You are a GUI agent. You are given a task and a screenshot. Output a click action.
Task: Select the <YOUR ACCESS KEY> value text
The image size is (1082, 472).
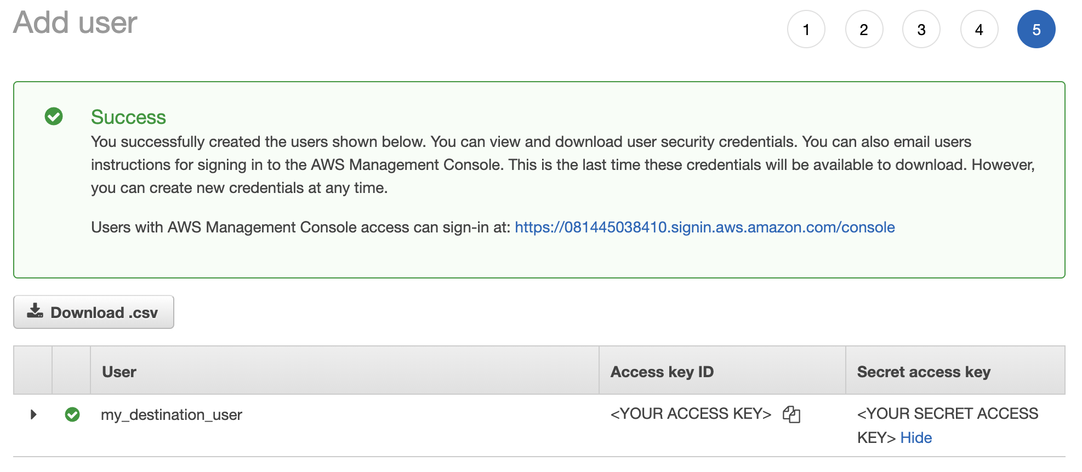point(691,413)
